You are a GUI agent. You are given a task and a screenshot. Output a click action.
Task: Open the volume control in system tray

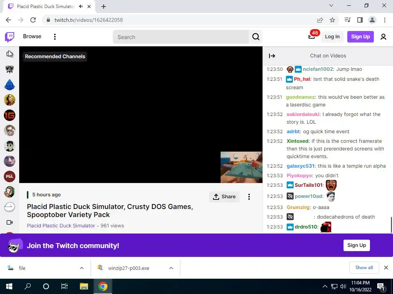(343, 286)
